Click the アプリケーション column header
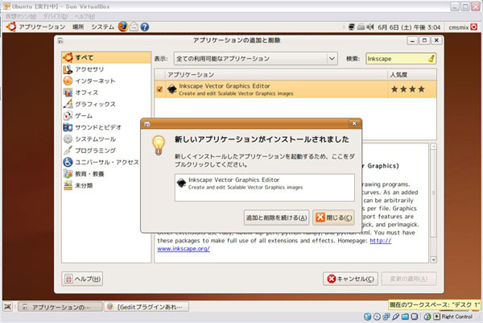 point(276,75)
